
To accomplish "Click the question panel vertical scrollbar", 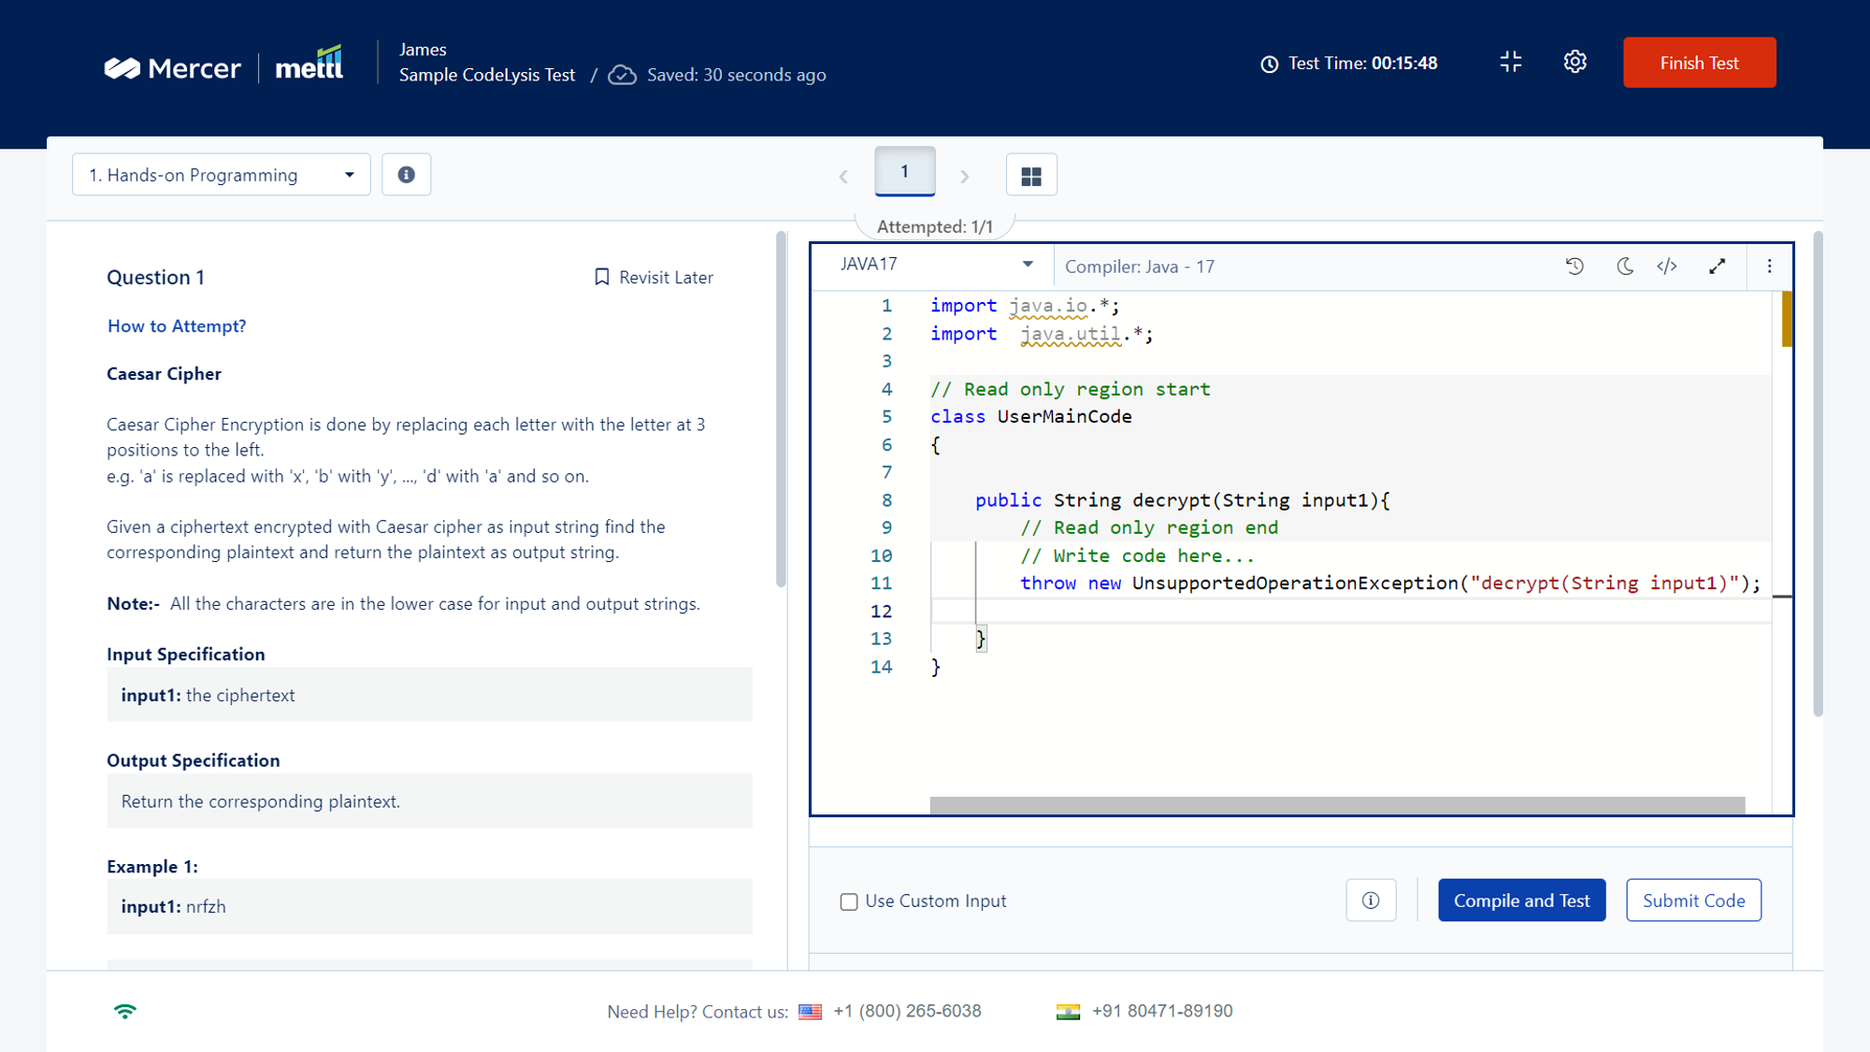I will coord(781,410).
